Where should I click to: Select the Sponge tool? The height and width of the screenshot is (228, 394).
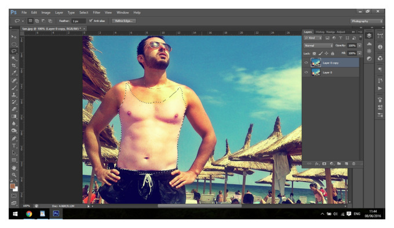click(x=13, y=130)
